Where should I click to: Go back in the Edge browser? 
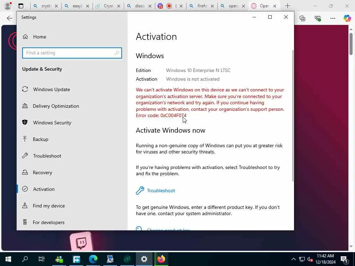(9, 18)
